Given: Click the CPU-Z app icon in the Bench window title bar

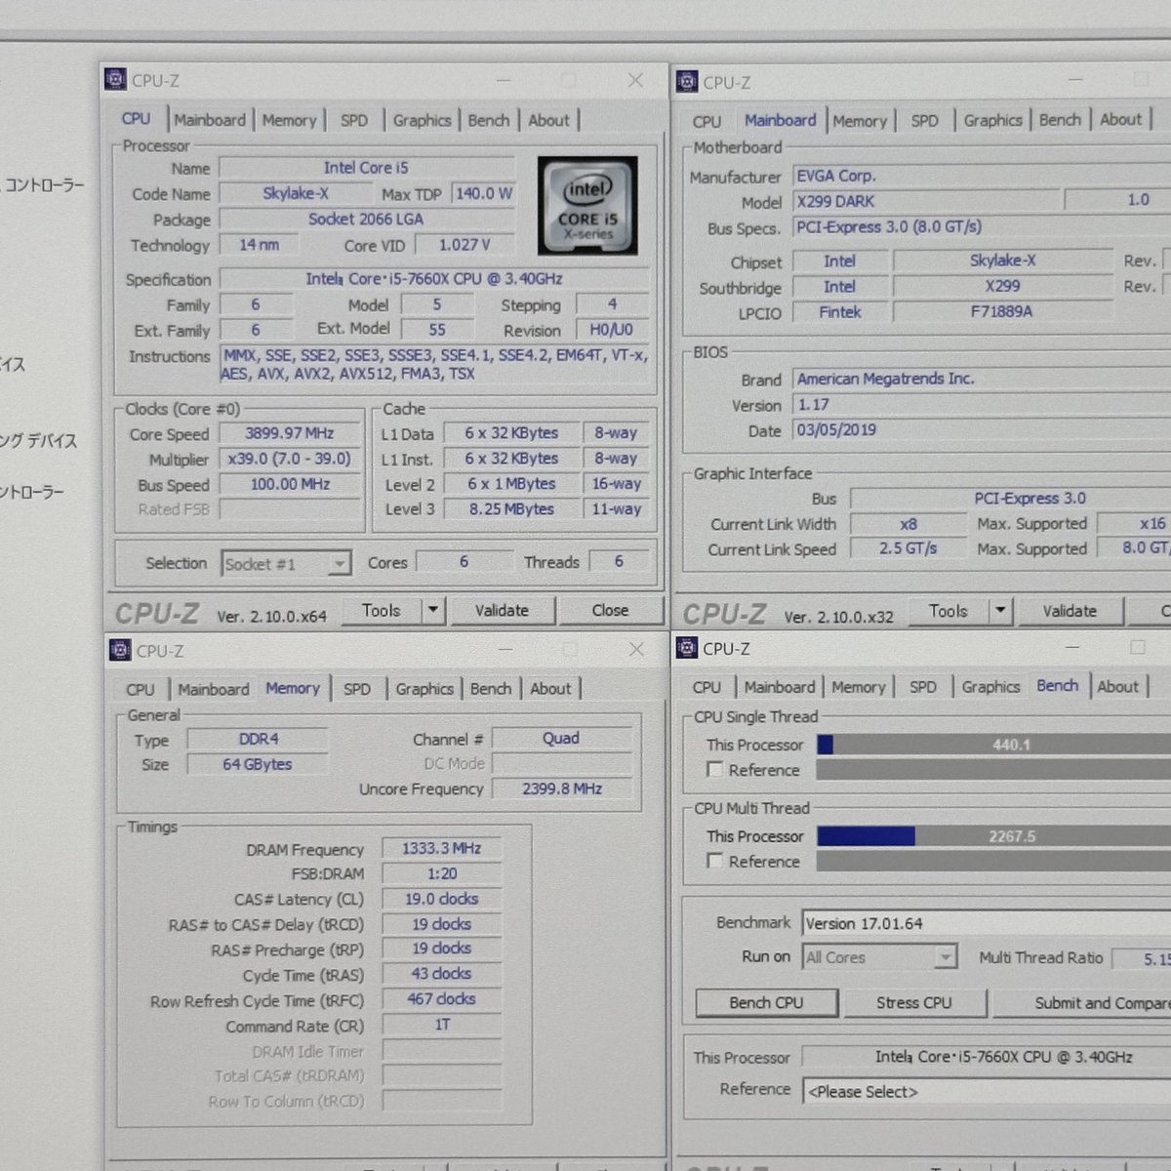Looking at the screenshot, I should coord(687,648).
